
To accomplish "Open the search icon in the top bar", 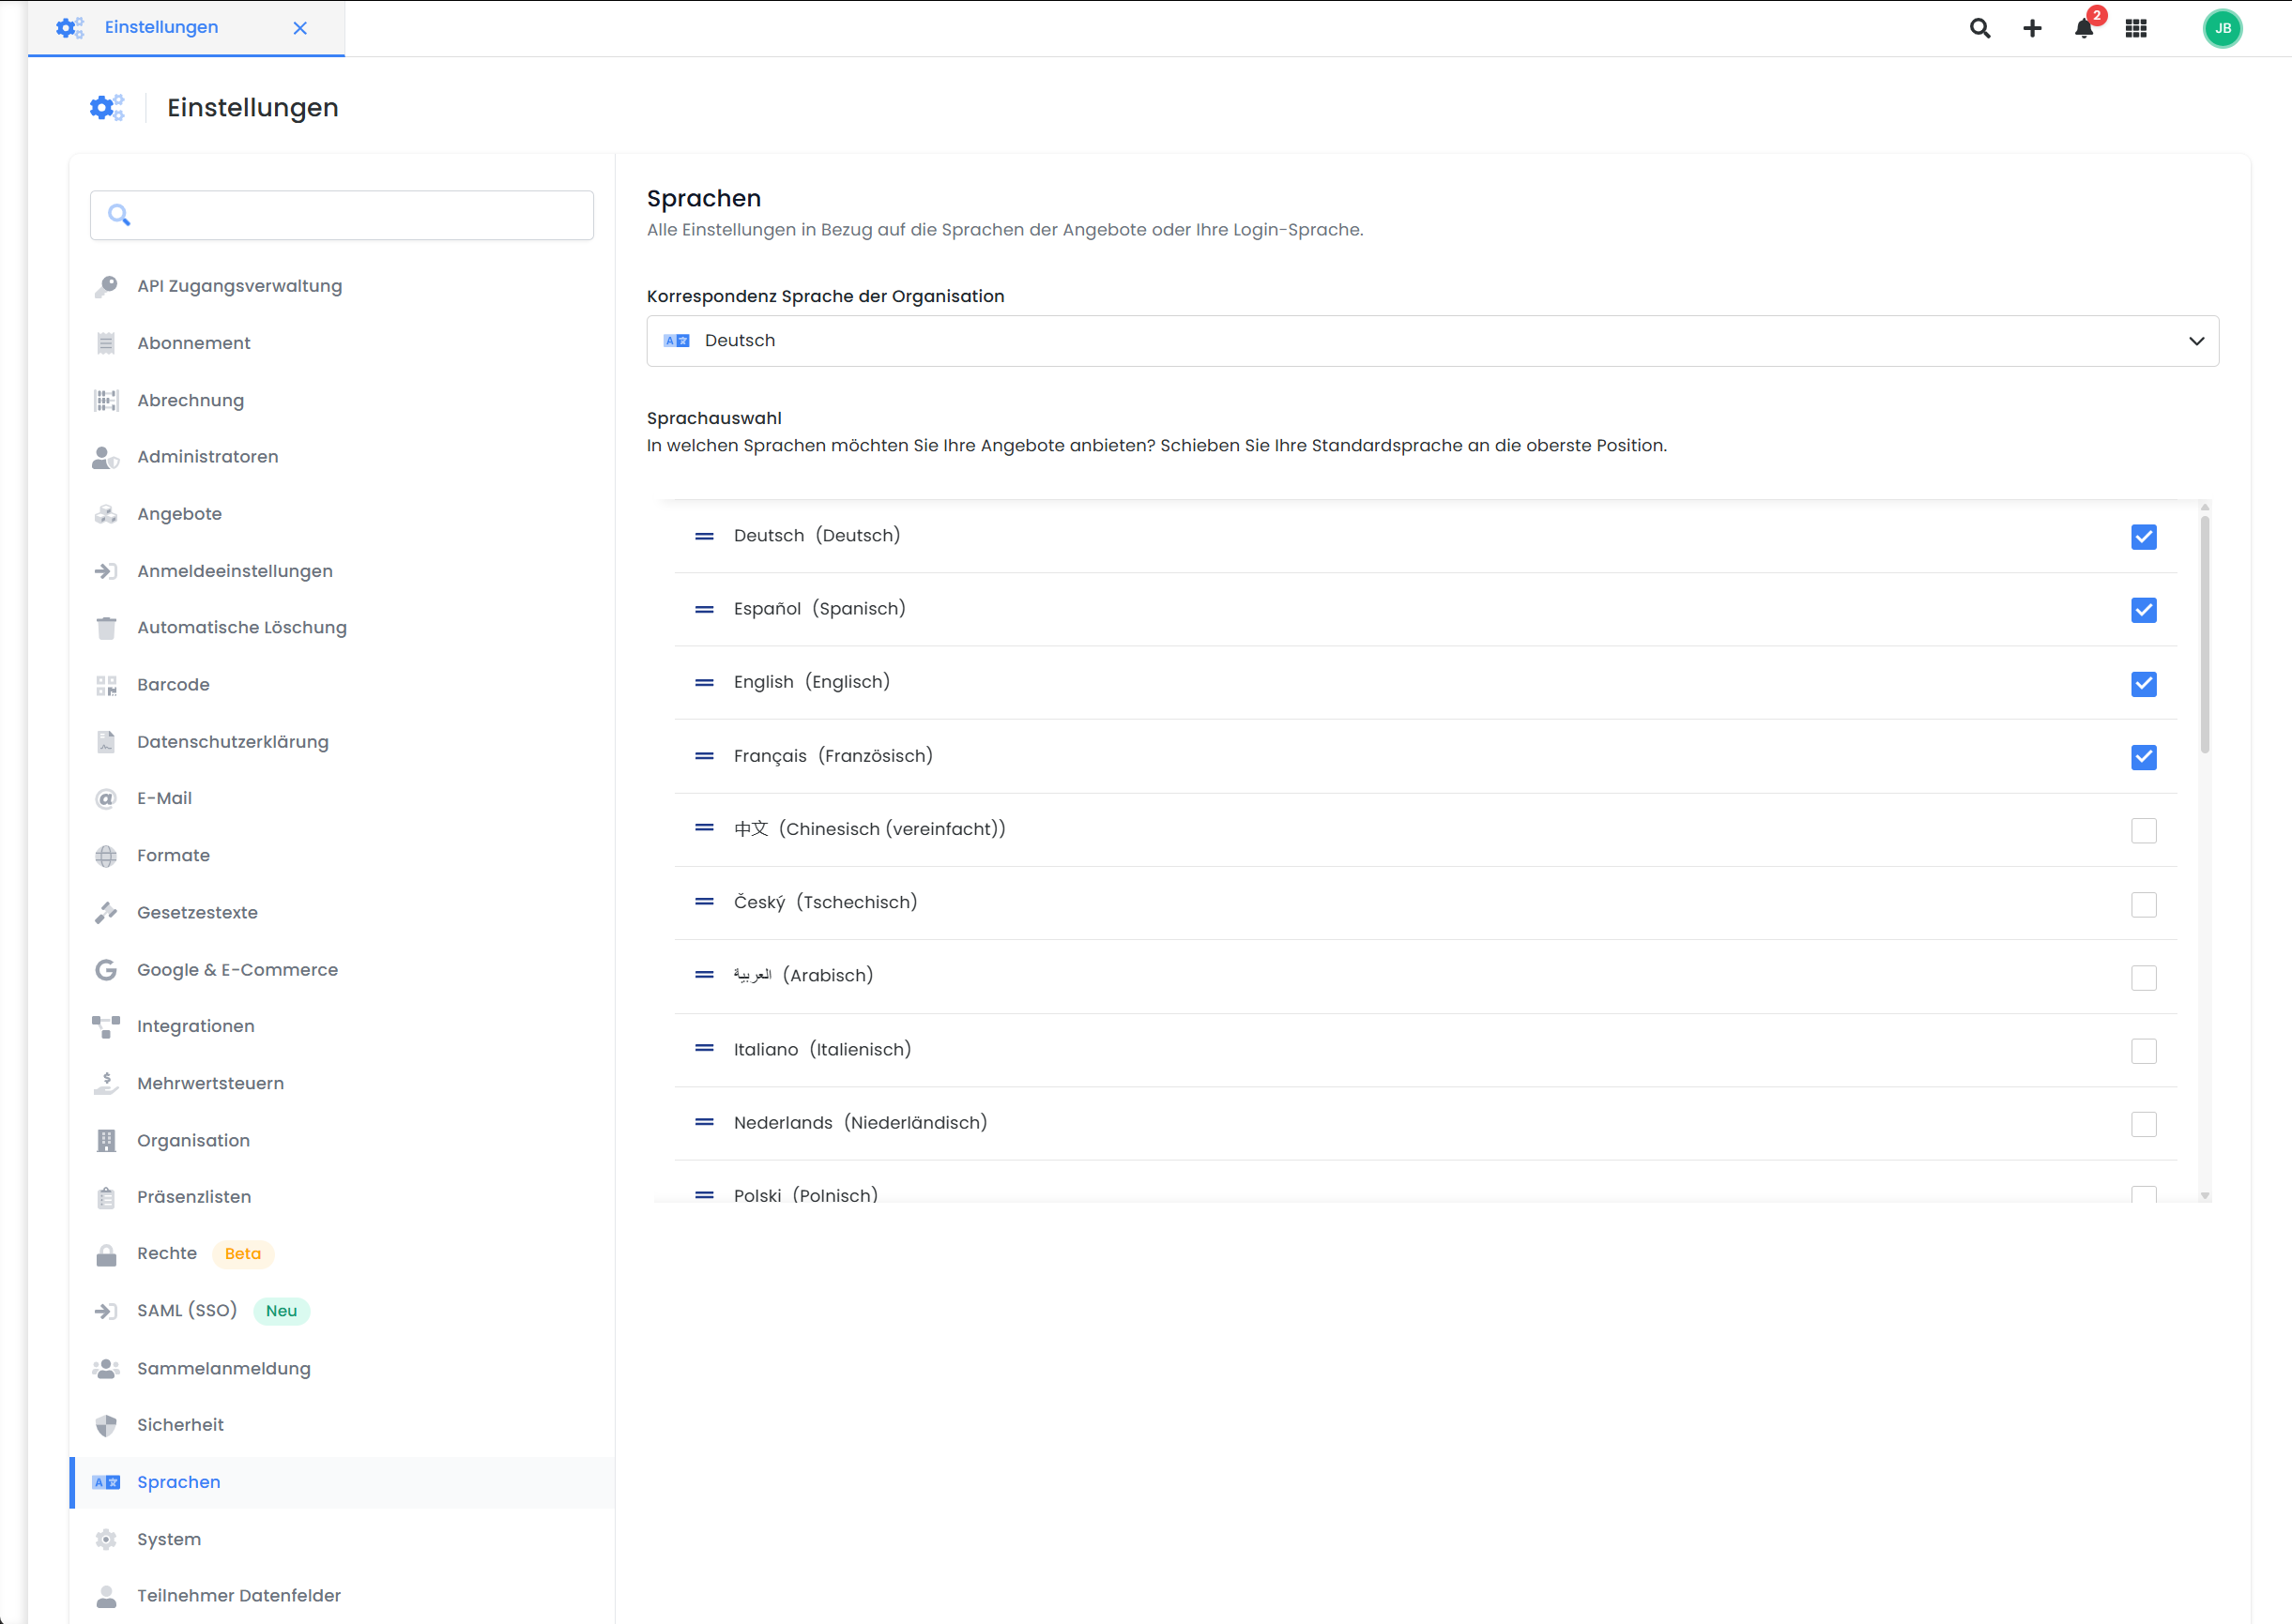I will coord(1979,28).
